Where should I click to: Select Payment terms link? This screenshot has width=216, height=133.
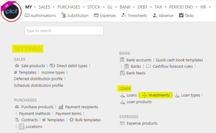point(68,114)
